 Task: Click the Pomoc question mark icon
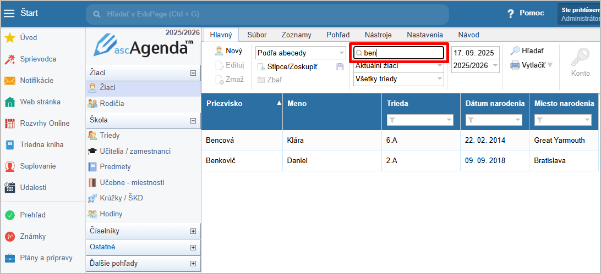click(510, 14)
